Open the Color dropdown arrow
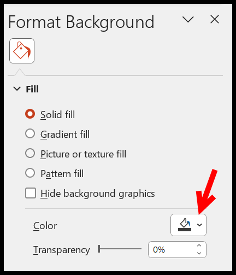The height and width of the screenshot is (275, 236). [x=199, y=225]
